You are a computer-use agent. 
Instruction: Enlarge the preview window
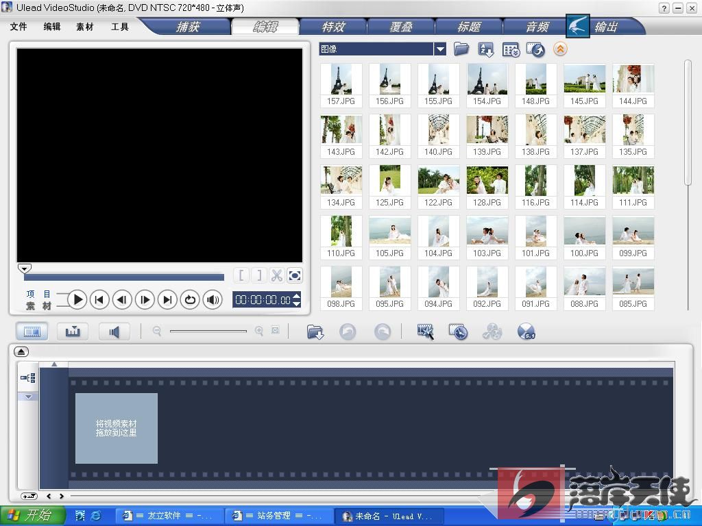[295, 275]
